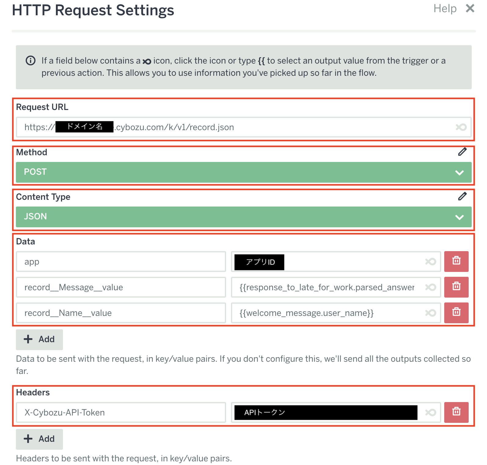Click the record__Message__value key field

(121, 287)
